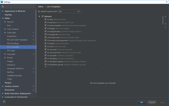Expand the Code Style arrow

(5, 33)
